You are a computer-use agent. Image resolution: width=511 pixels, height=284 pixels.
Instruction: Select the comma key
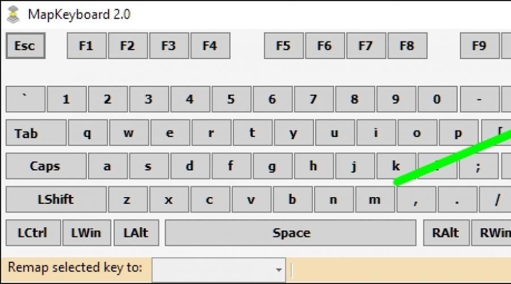416,200
